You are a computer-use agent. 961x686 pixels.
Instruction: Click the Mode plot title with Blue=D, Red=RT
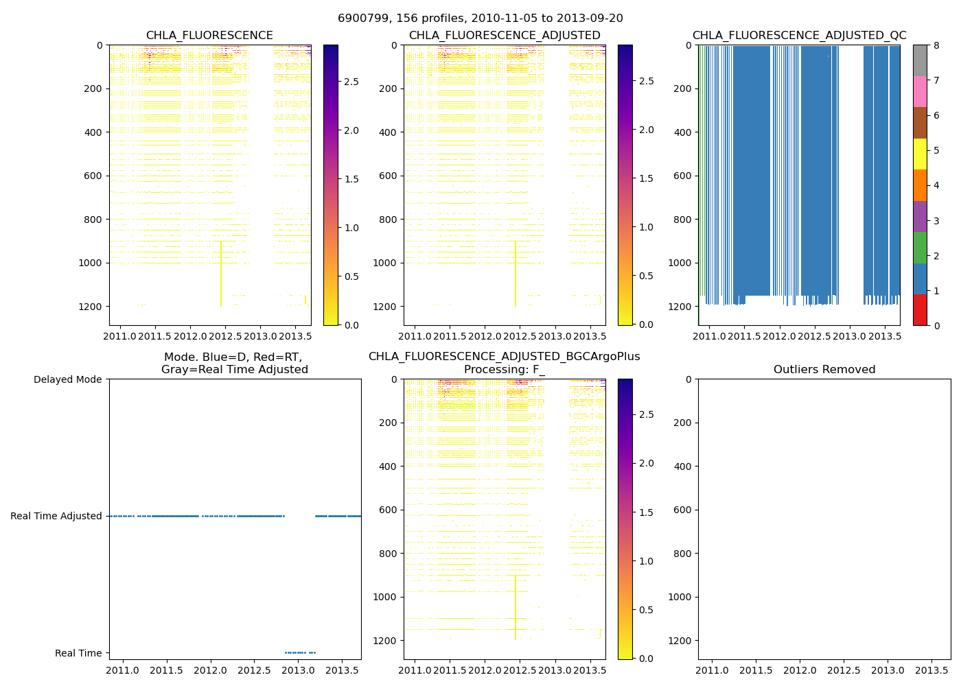[x=234, y=364]
